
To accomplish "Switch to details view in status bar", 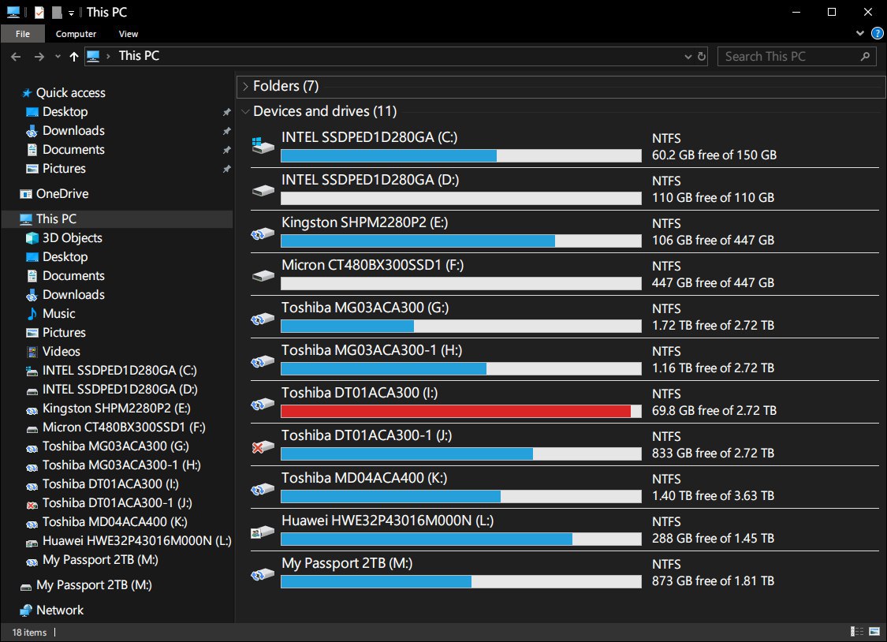I will click(857, 631).
